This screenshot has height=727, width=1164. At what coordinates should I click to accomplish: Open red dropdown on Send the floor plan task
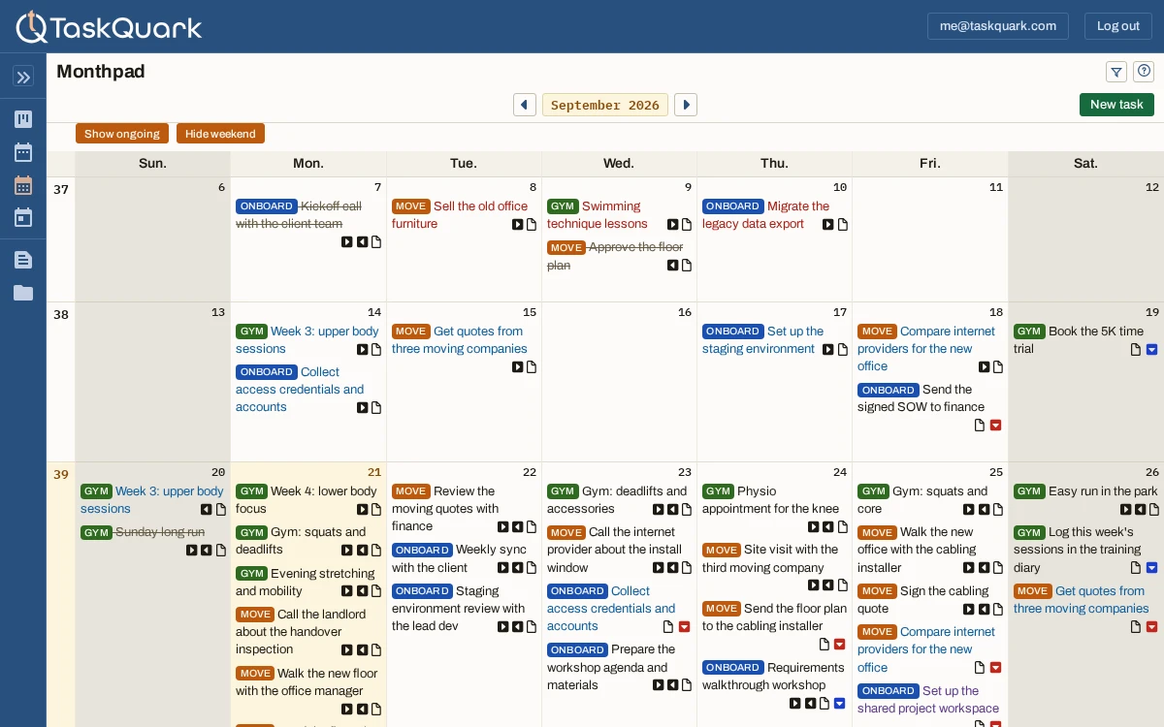[840, 645]
